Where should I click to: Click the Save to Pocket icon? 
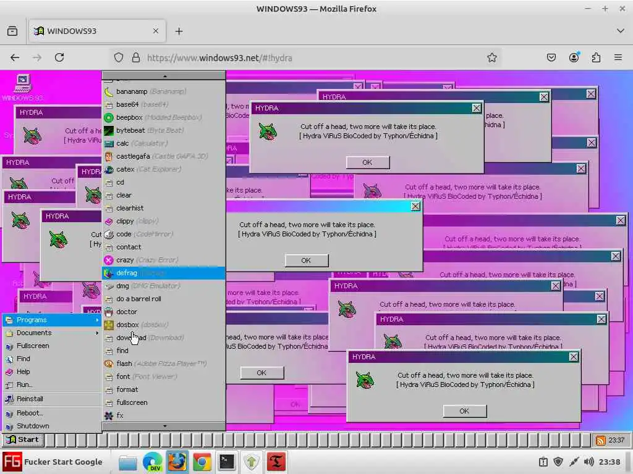coord(551,57)
